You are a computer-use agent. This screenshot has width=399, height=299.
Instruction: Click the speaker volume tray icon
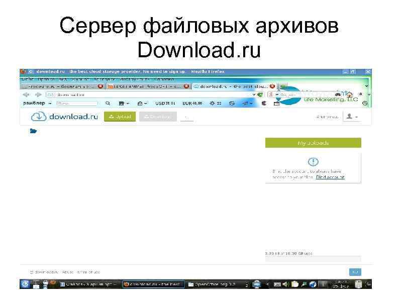pos(285,284)
